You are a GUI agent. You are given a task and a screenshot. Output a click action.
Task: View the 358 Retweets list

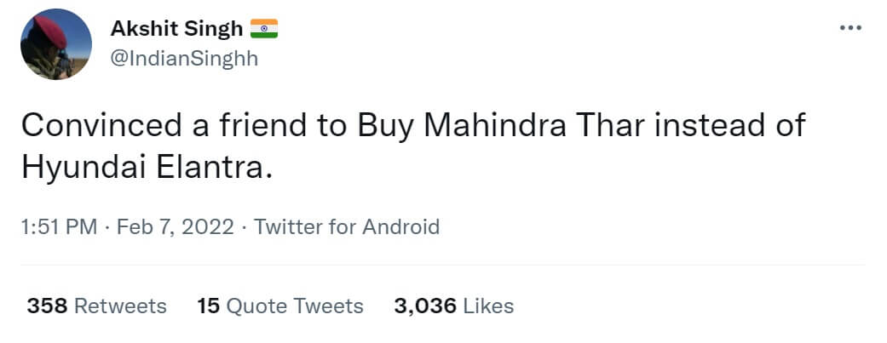coord(96,306)
